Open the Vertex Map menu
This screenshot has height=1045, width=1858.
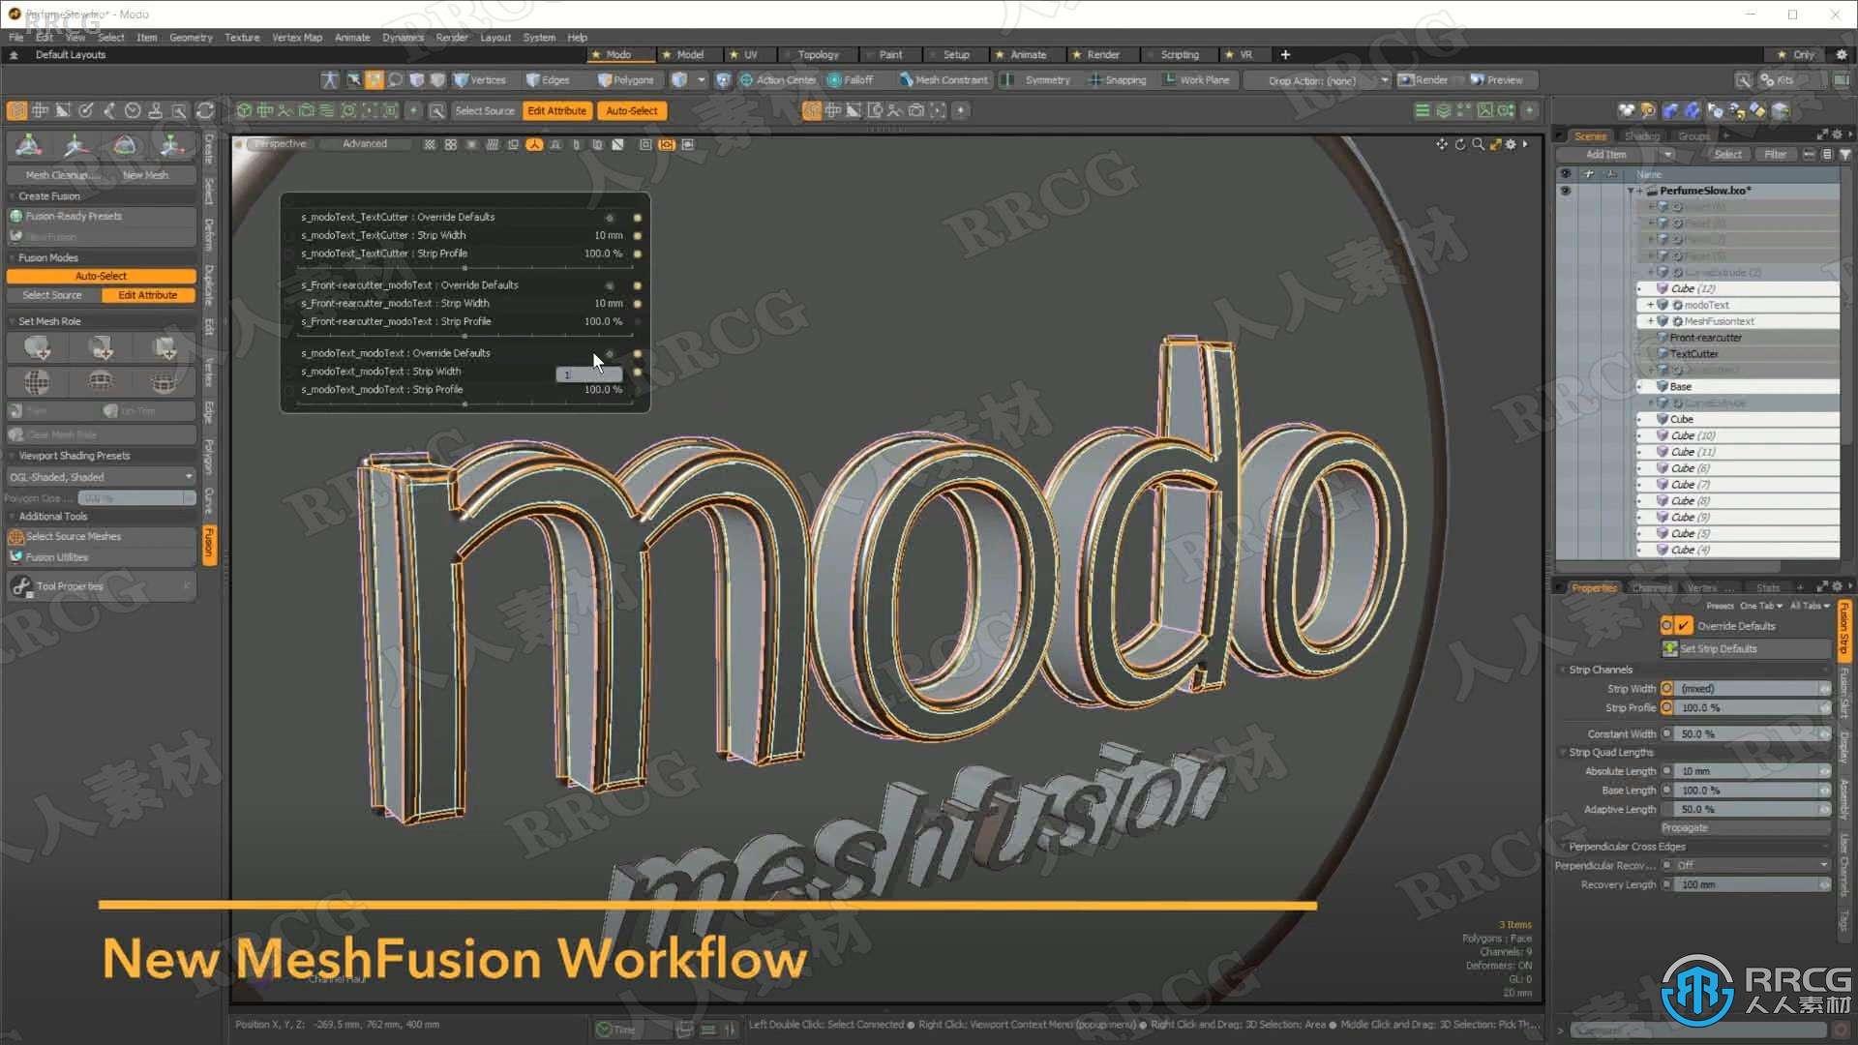click(297, 37)
